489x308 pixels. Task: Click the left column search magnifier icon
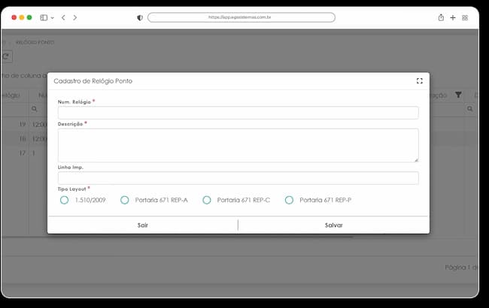[35, 109]
